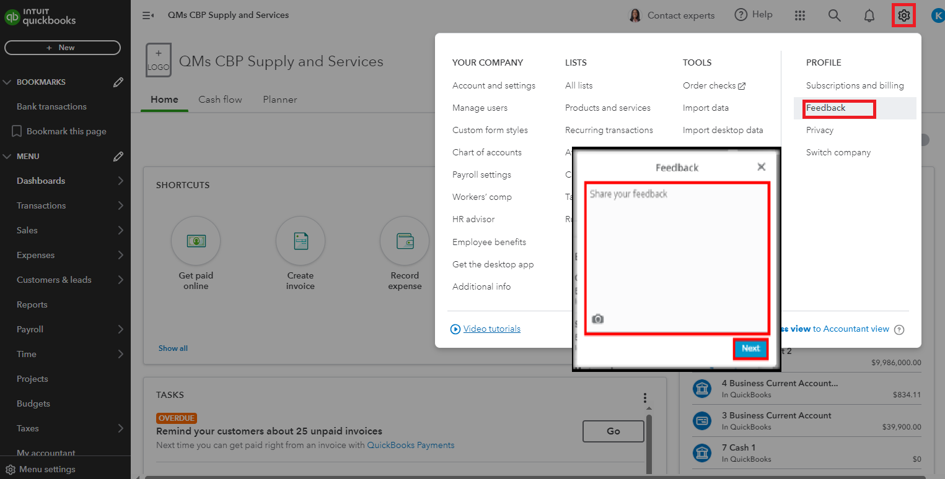This screenshot has height=479, width=945.
Task: Open the notifications bell
Action: [x=869, y=15]
